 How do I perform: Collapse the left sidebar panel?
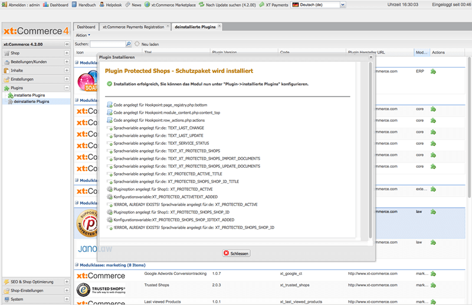pos(67,44)
